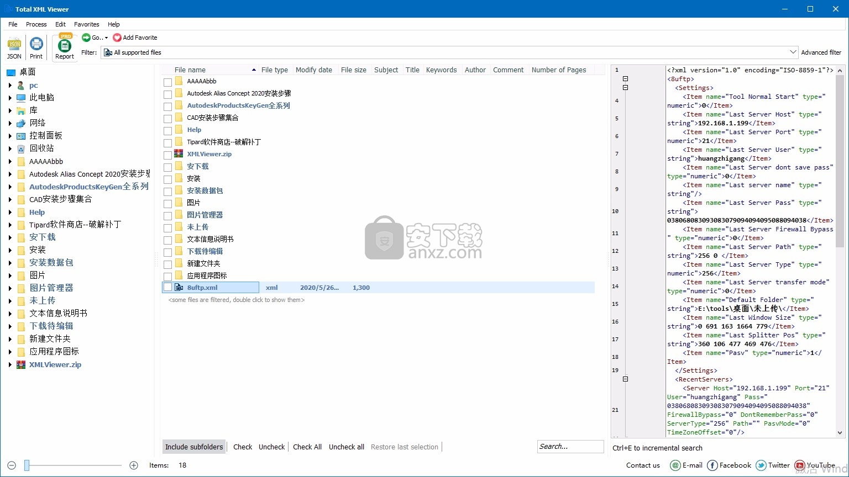Screen dimensions: 849x477
Task: Check the Help folder checkbox
Action: pyautogui.click(x=167, y=130)
